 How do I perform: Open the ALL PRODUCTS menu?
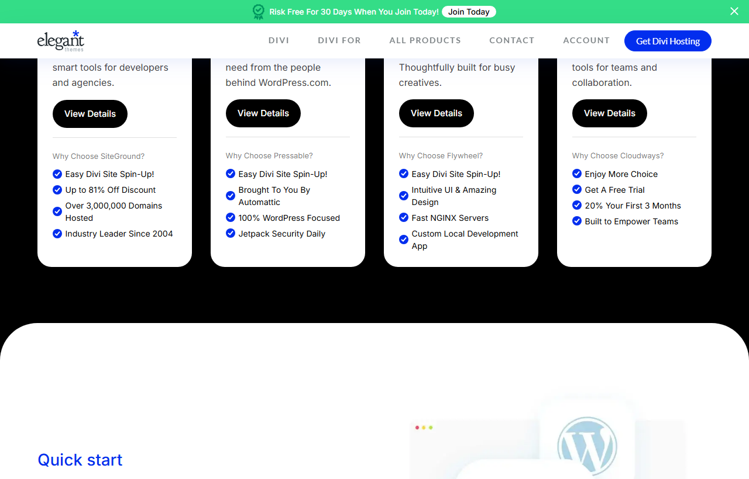425,40
